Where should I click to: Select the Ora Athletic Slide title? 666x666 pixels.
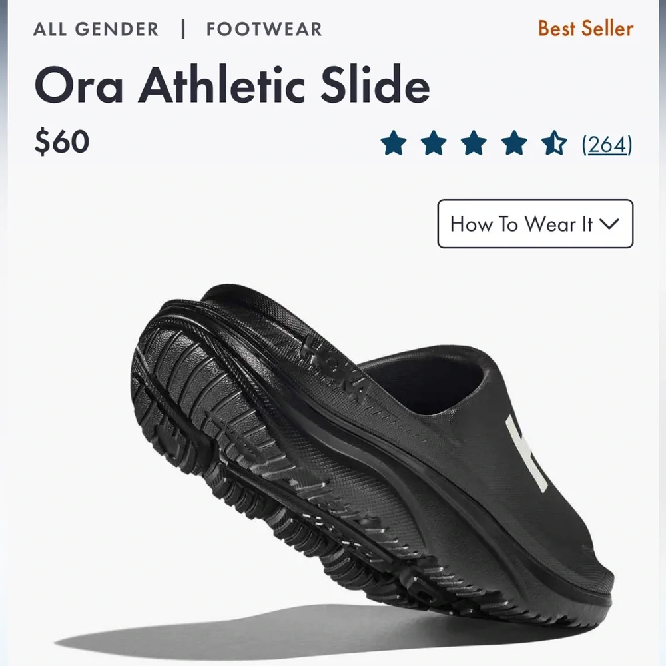[x=233, y=85]
